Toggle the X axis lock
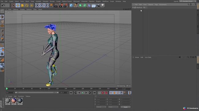This screenshot has width=199, height=111. (37, 5)
